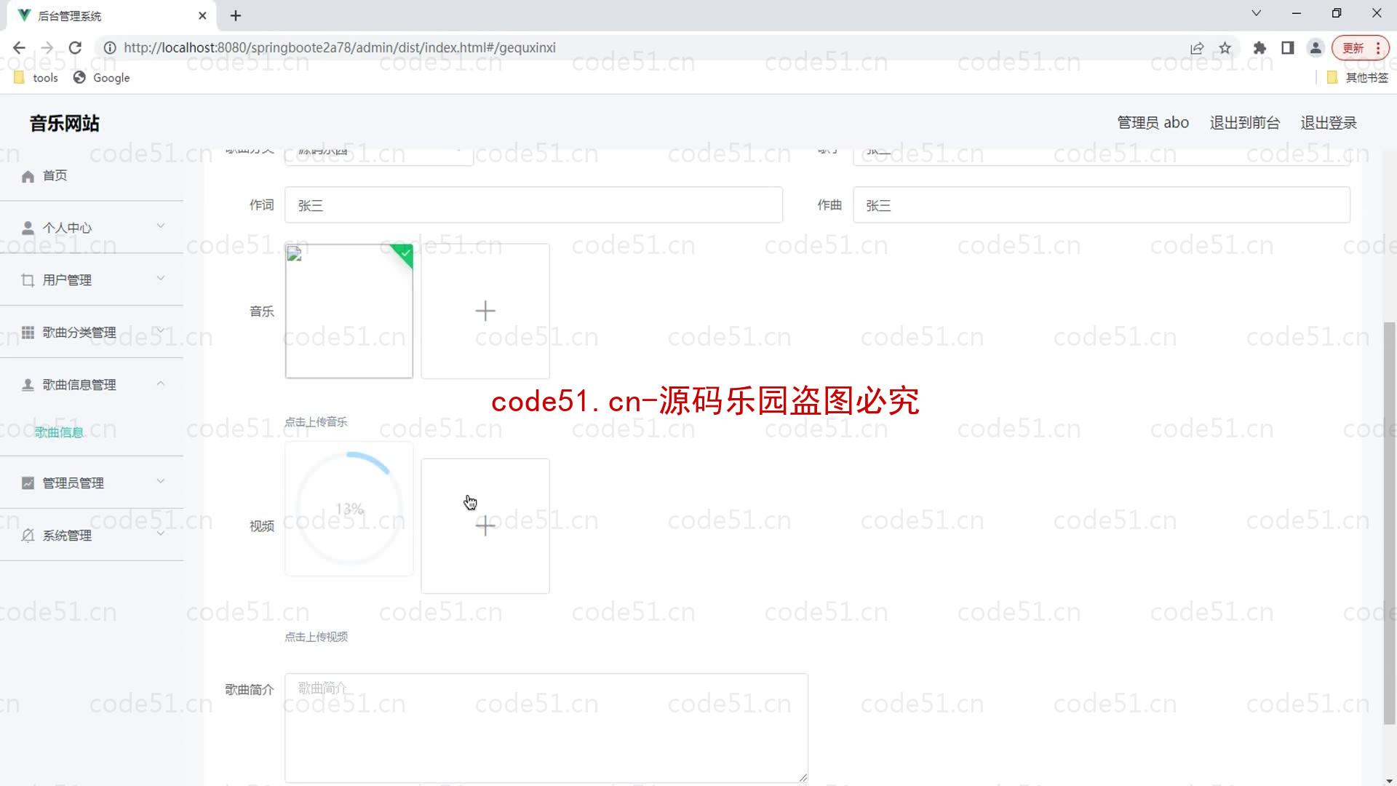Reload the page with the refresh icon
1397x786 pixels.
coord(75,48)
